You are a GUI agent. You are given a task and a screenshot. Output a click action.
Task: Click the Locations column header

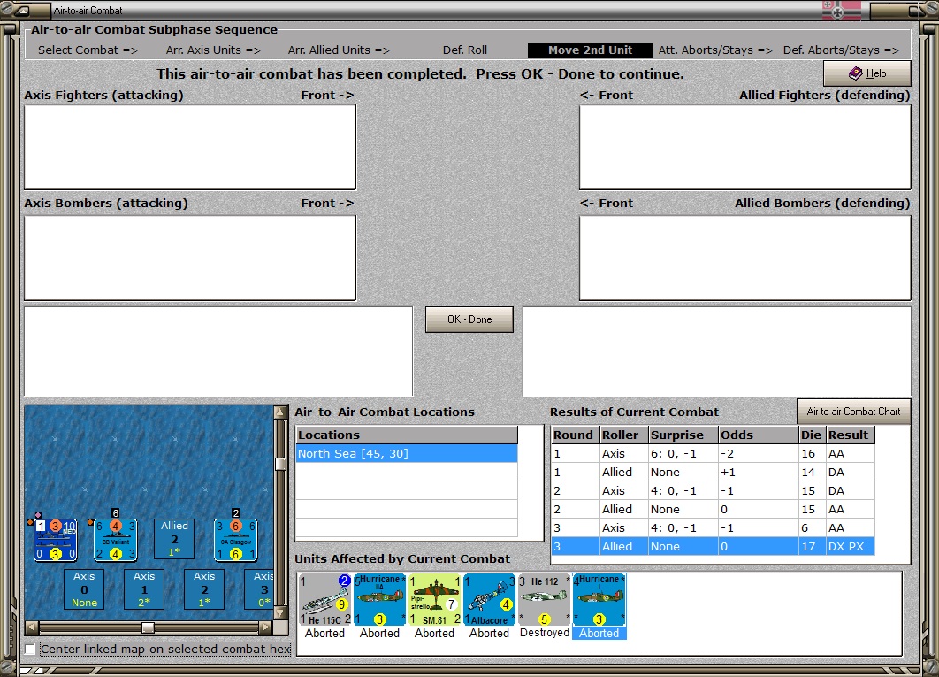point(407,435)
